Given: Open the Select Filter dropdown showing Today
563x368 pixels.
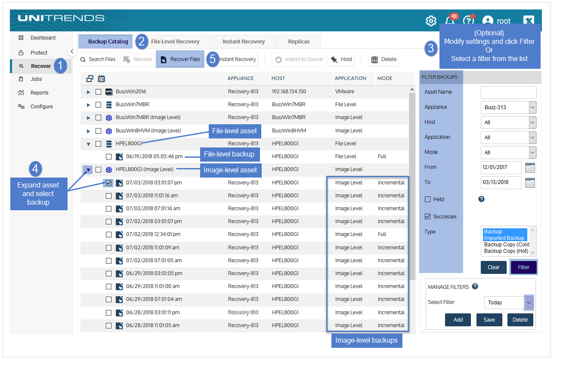Looking at the screenshot, I should point(509,303).
